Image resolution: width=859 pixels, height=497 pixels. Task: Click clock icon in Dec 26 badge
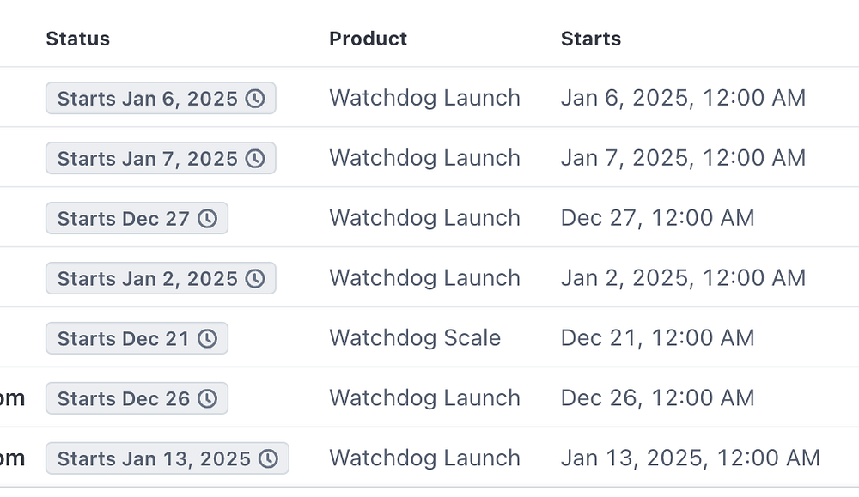click(x=207, y=399)
